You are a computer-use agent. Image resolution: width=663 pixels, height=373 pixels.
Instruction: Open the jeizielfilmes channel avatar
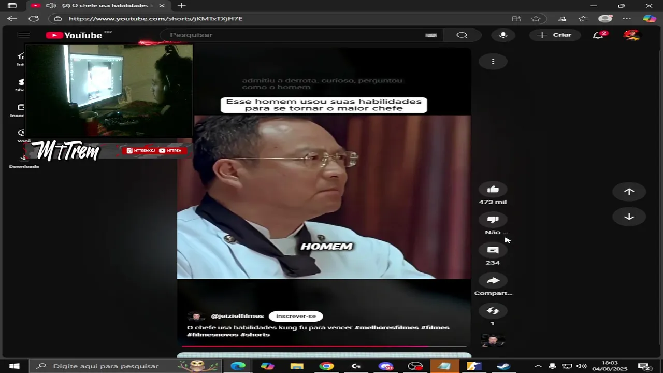[196, 317]
